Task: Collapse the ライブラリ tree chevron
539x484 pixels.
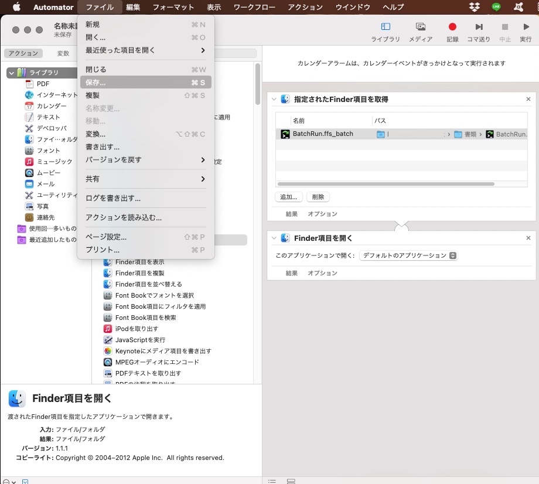Action: pos(12,73)
